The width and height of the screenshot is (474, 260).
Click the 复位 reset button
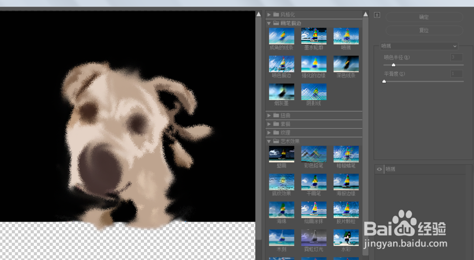[x=424, y=30]
